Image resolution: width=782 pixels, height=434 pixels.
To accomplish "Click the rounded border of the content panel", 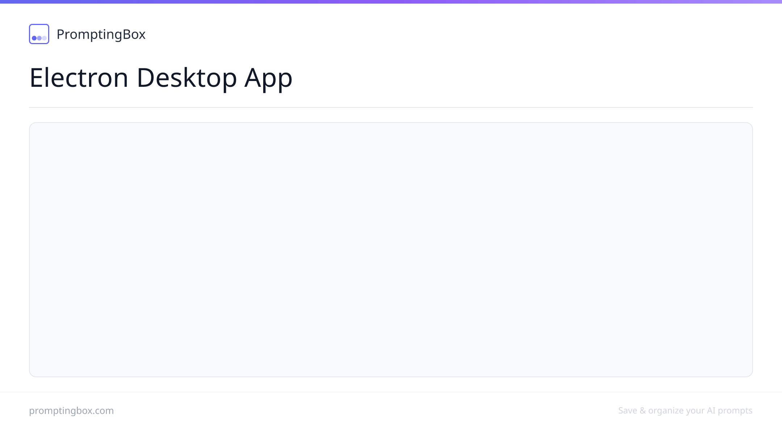I will 391,123.
